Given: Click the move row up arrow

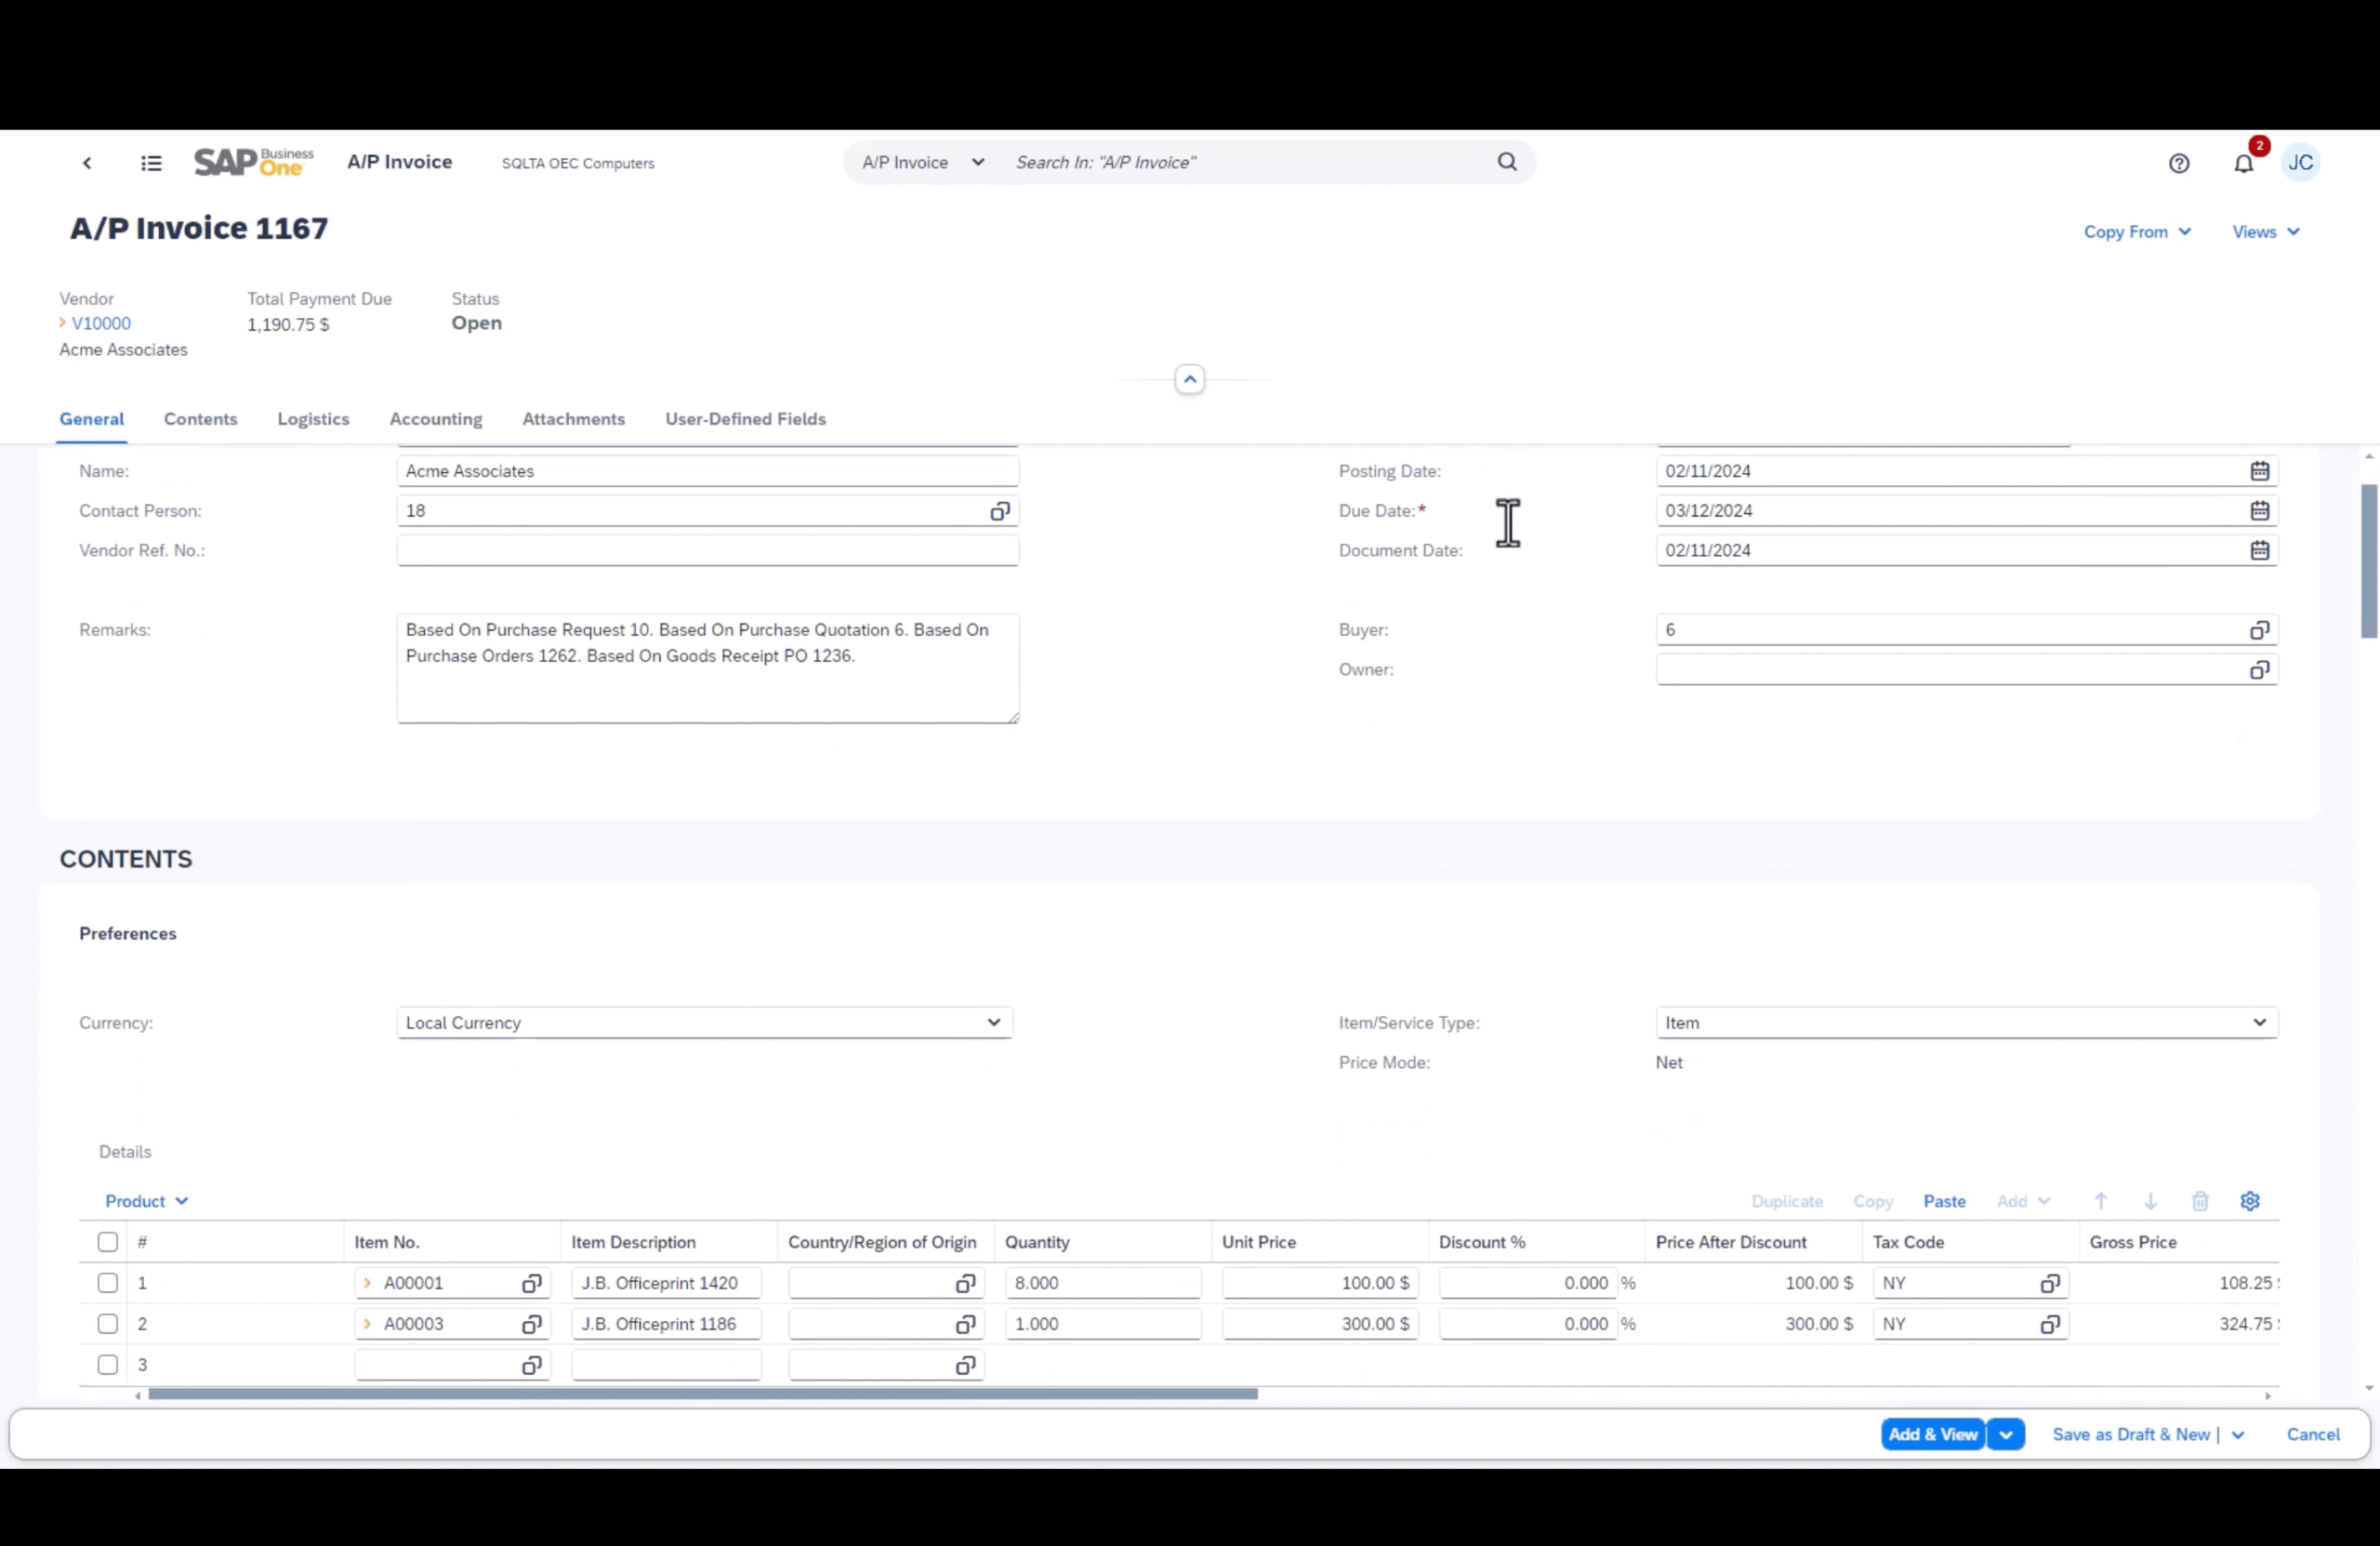Looking at the screenshot, I should pos(2101,1201).
